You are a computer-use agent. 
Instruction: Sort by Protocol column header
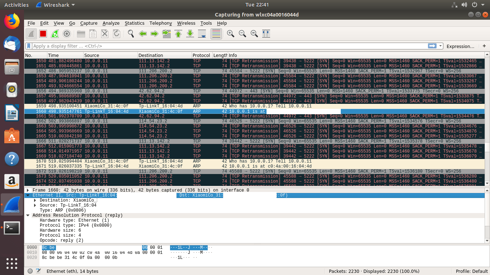click(x=202, y=55)
